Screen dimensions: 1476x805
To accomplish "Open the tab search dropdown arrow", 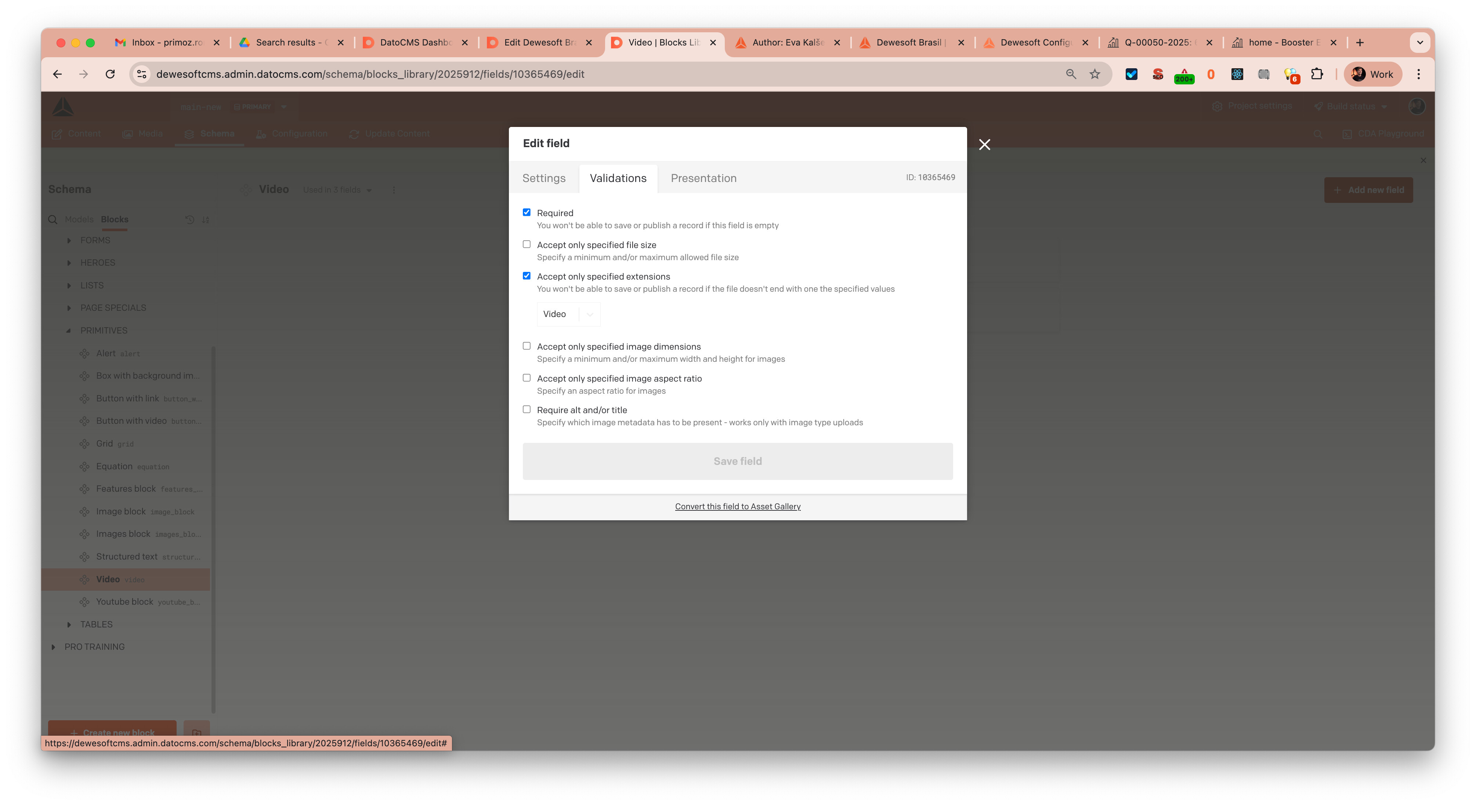I will pyautogui.click(x=1419, y=42).
